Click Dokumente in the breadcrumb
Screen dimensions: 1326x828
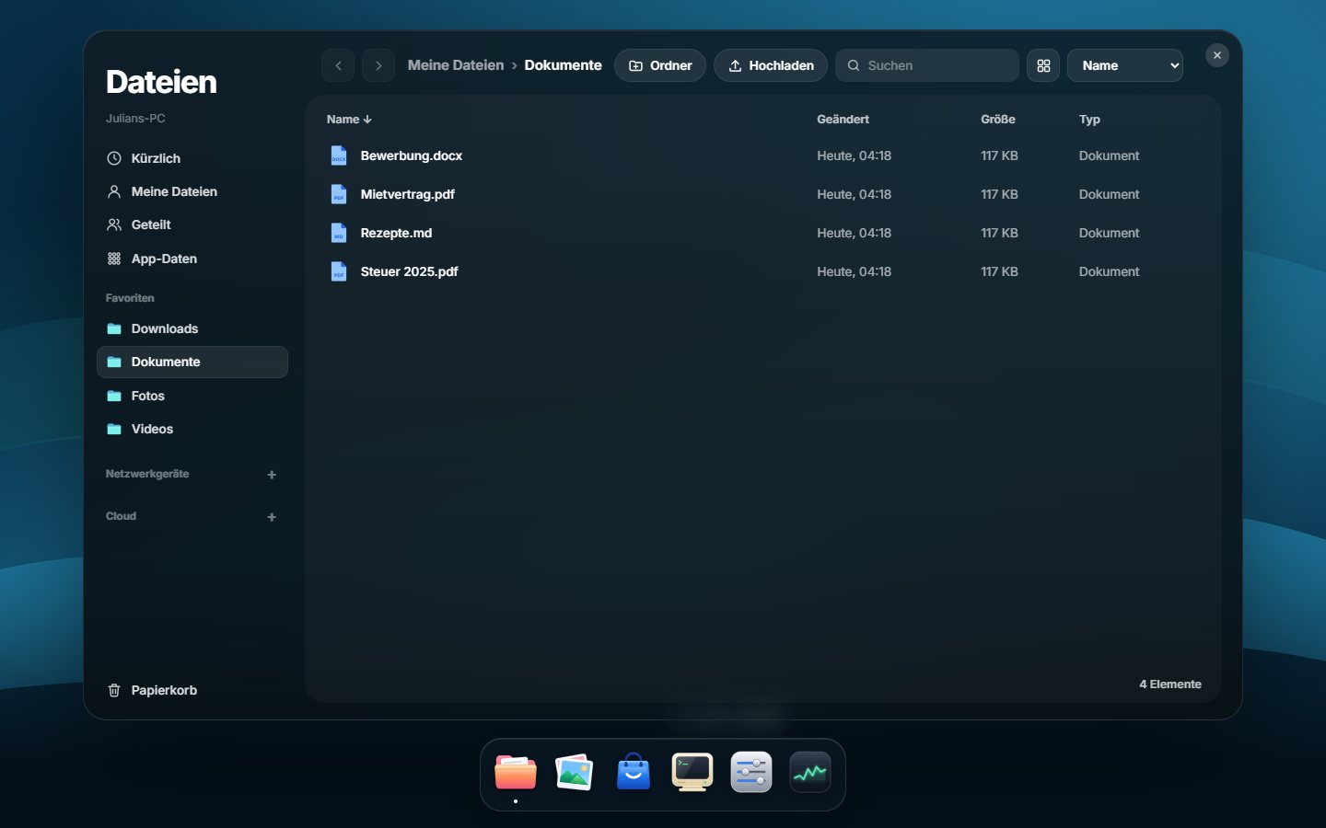click(563, 65)
